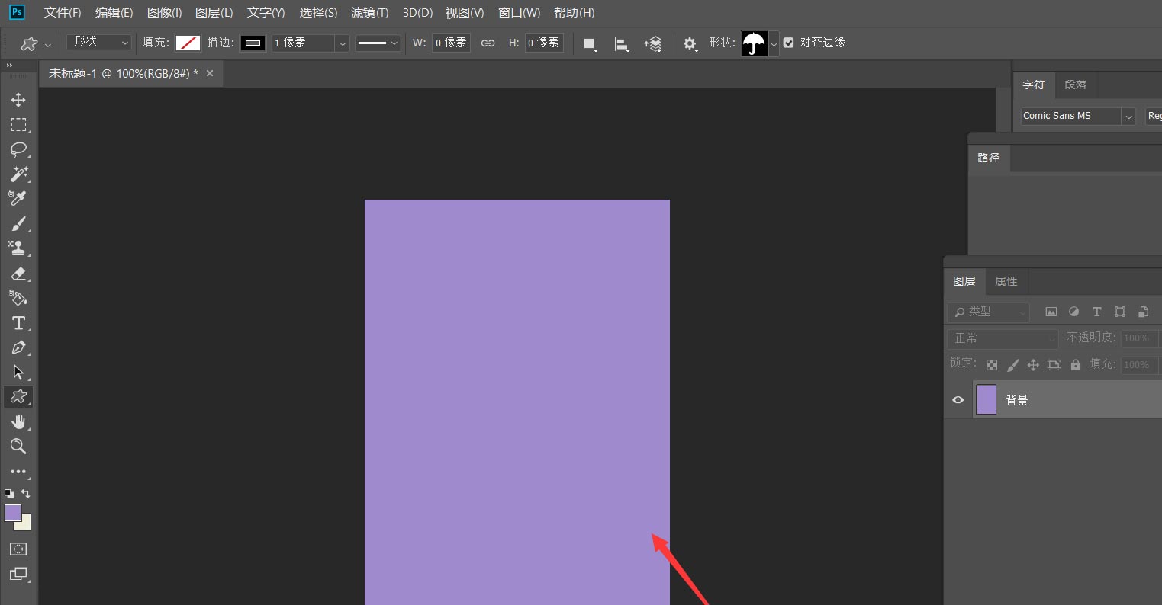
Task: Select the Path Selection tool
Action: pos(18,372)
